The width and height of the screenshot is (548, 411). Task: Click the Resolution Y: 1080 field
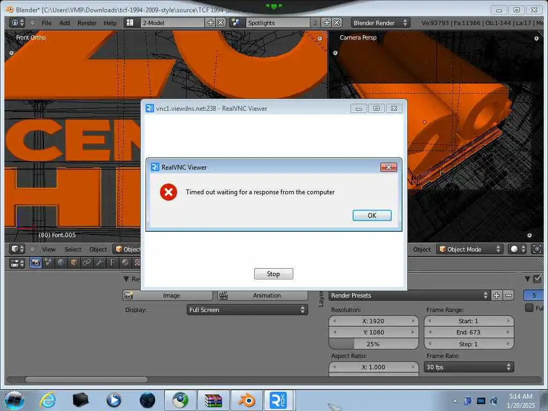[x=374, y=332]
